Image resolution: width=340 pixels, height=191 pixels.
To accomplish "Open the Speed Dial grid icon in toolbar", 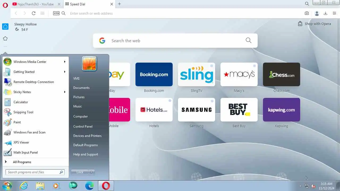I will (x=42, y=13).
